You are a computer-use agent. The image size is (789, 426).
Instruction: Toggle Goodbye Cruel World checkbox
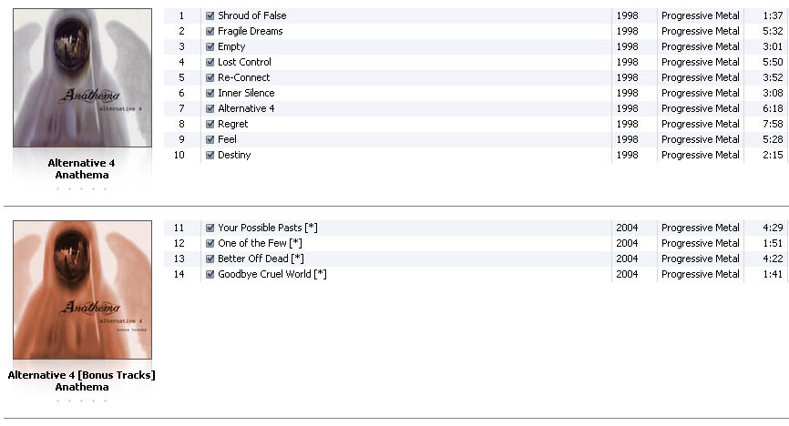(210, 274)
